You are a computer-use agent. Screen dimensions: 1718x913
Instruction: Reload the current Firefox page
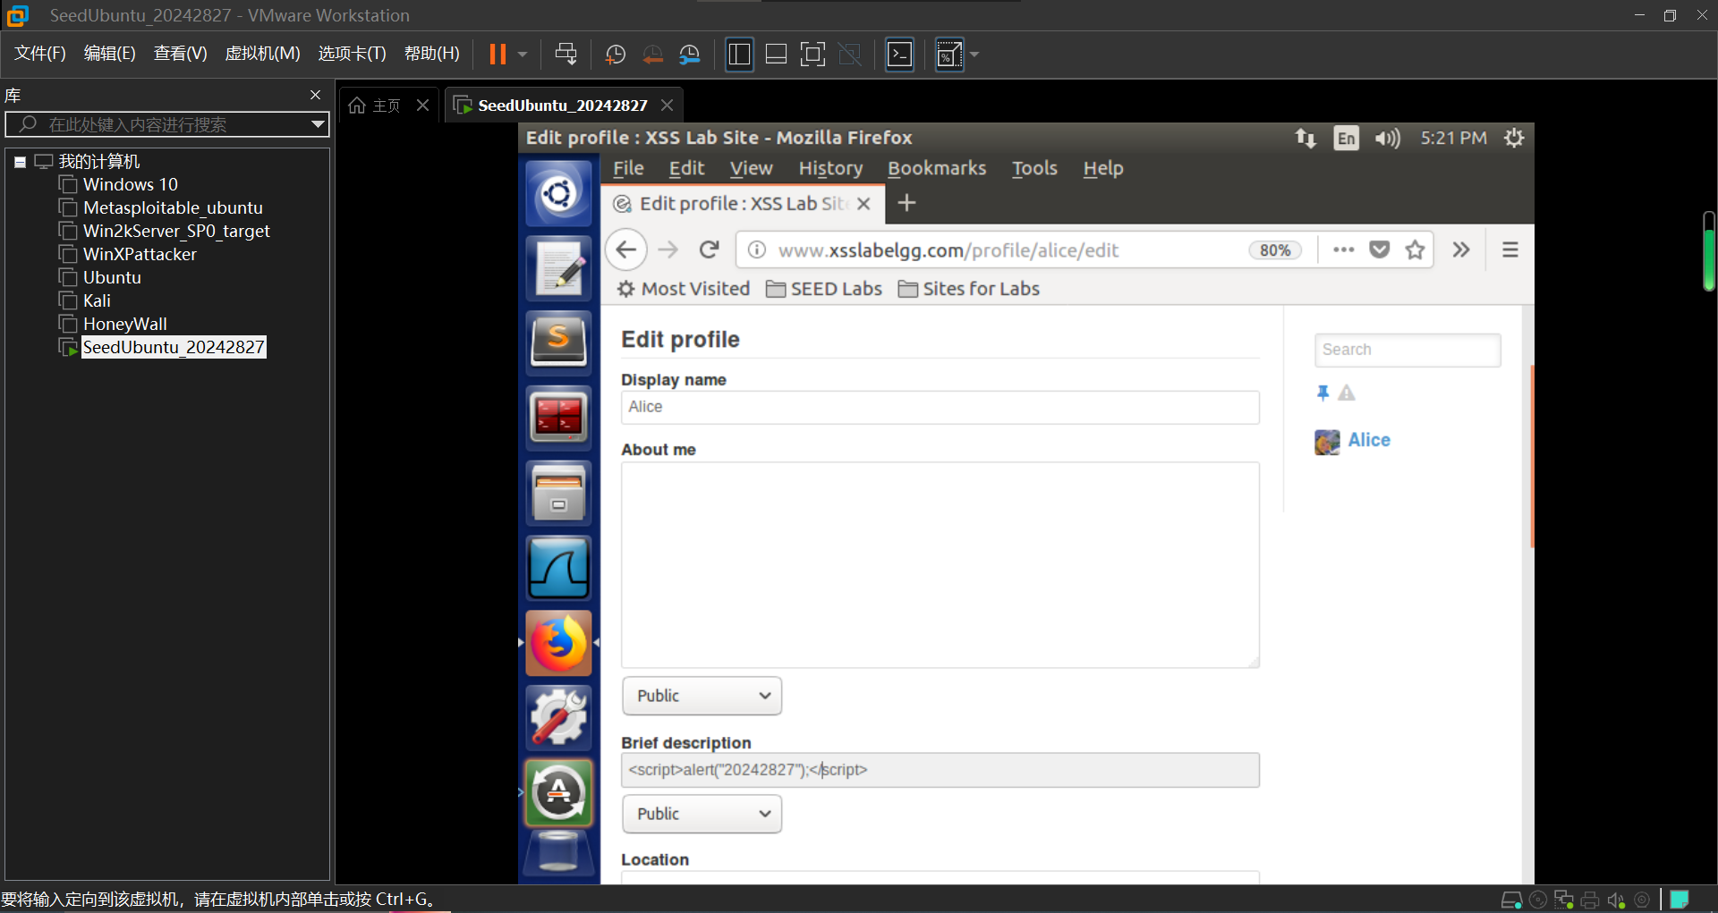[x=710, y=249]
